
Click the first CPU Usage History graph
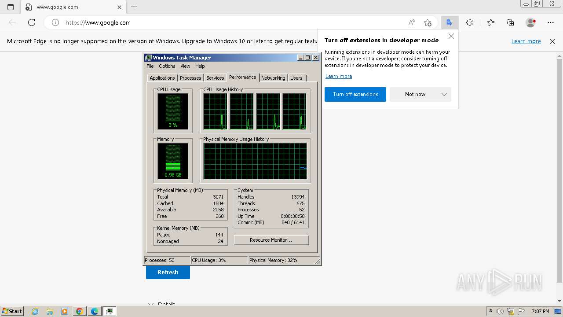(x=215, y=111)
